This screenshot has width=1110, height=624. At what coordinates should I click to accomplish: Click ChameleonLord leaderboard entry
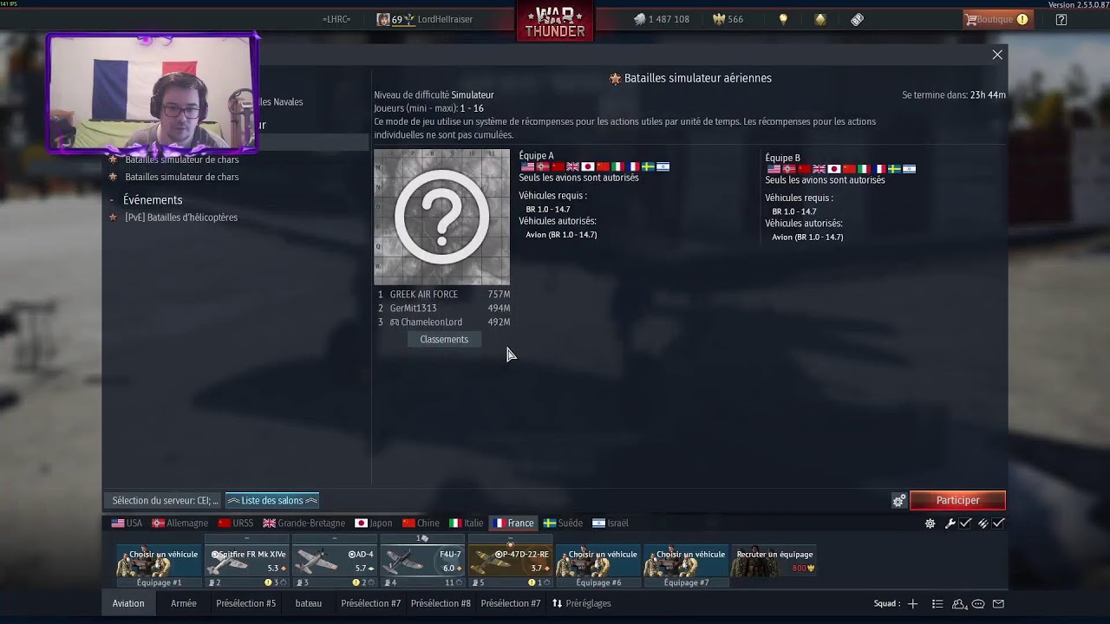[x=443, y=322]
